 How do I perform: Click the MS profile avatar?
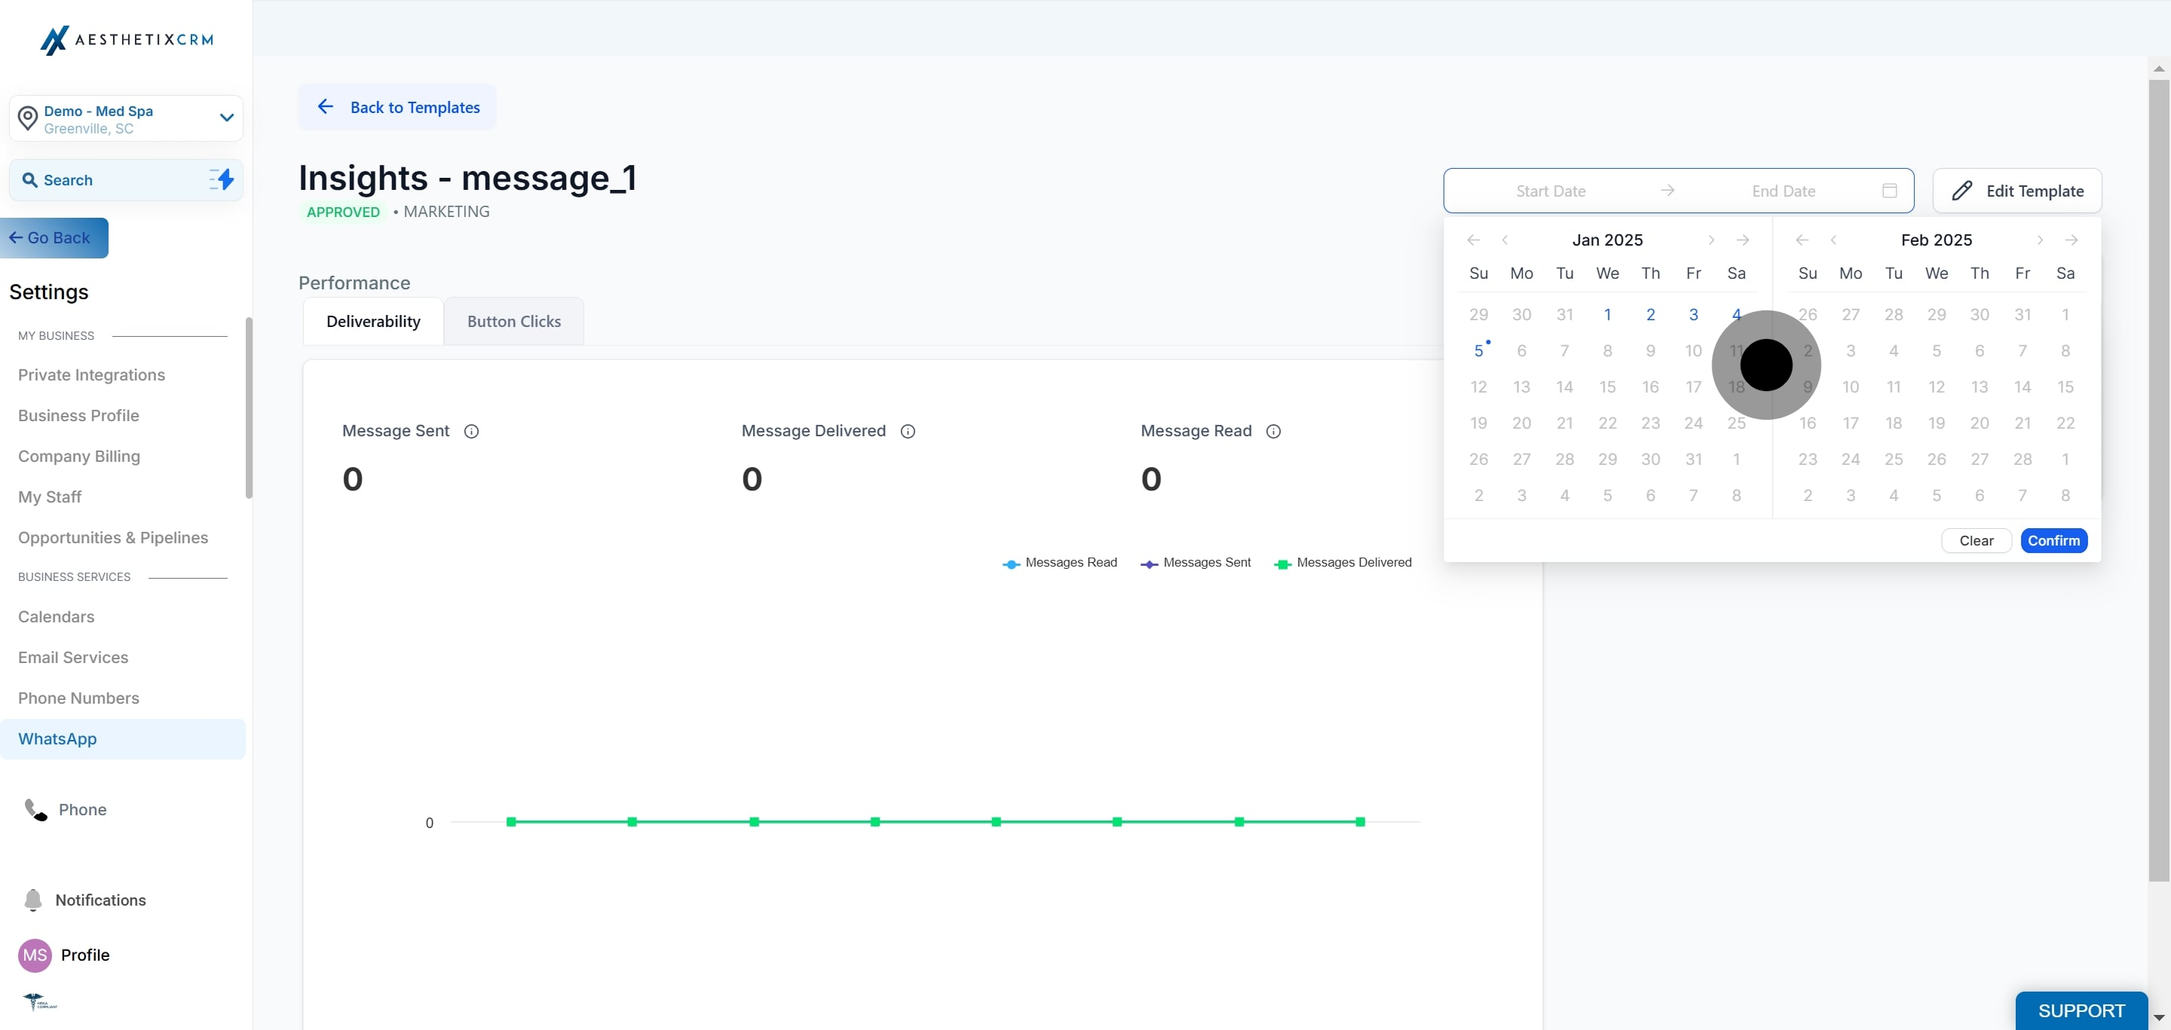tap(35, 955)
